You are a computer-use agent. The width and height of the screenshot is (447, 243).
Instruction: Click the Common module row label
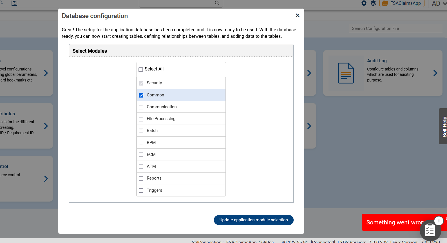coord(155,95)
